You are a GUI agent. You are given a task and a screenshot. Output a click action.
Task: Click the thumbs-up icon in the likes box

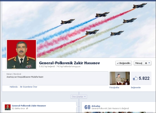coord(135,78)
